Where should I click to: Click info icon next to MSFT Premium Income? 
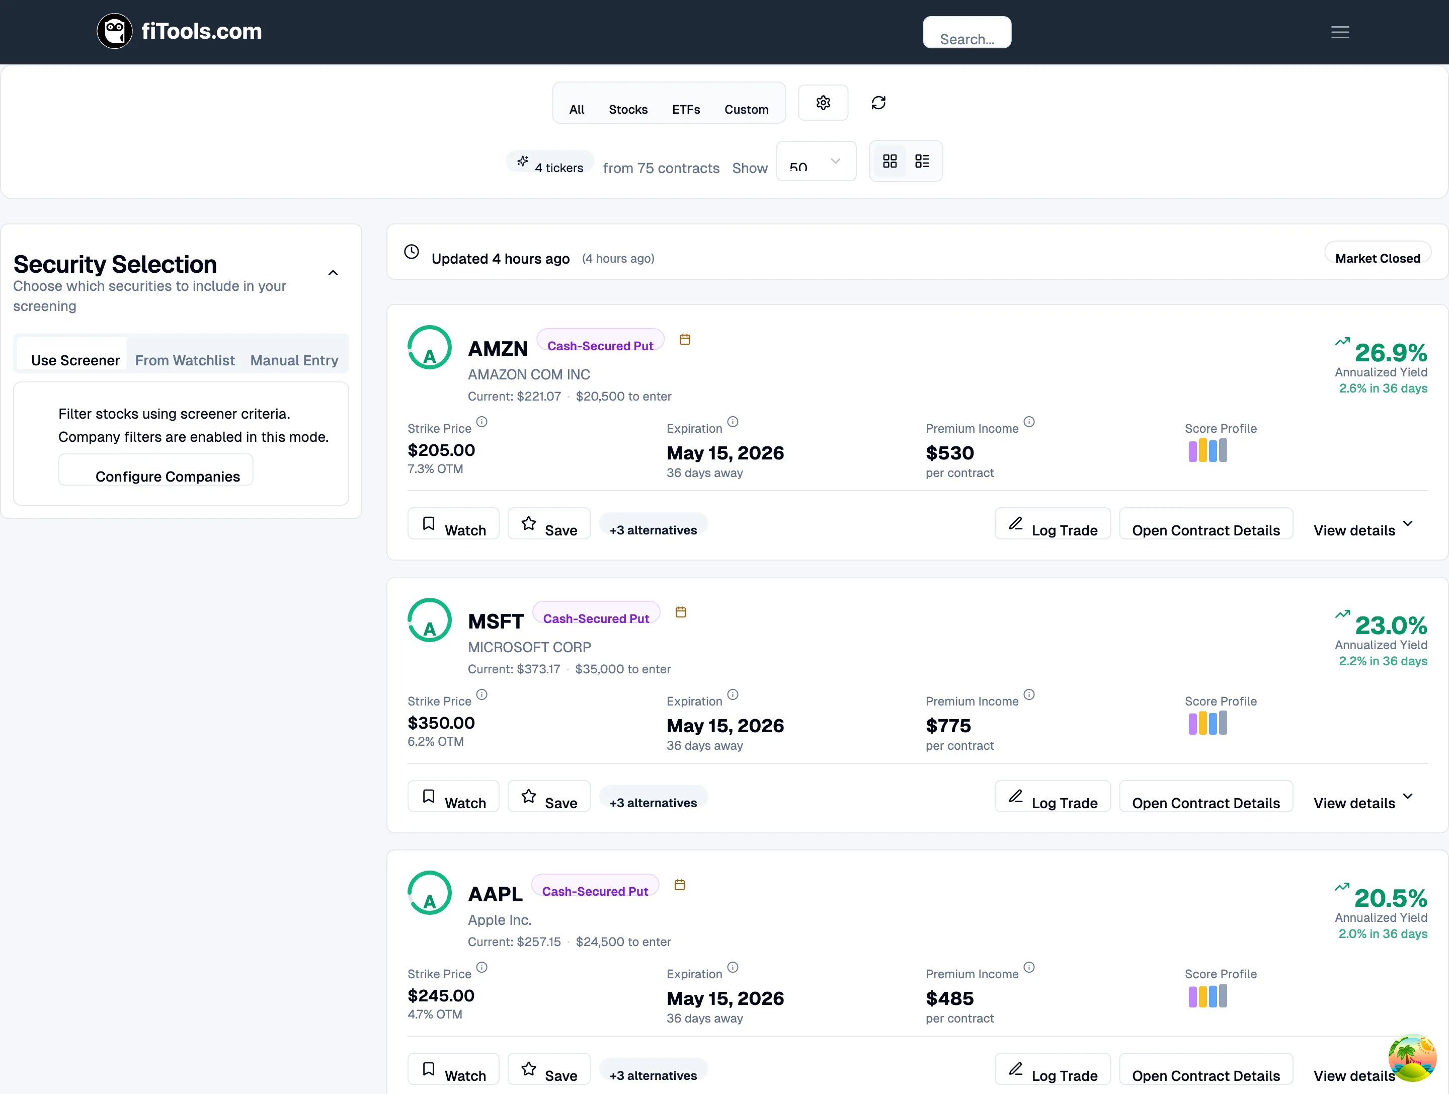click(1029, 694)
